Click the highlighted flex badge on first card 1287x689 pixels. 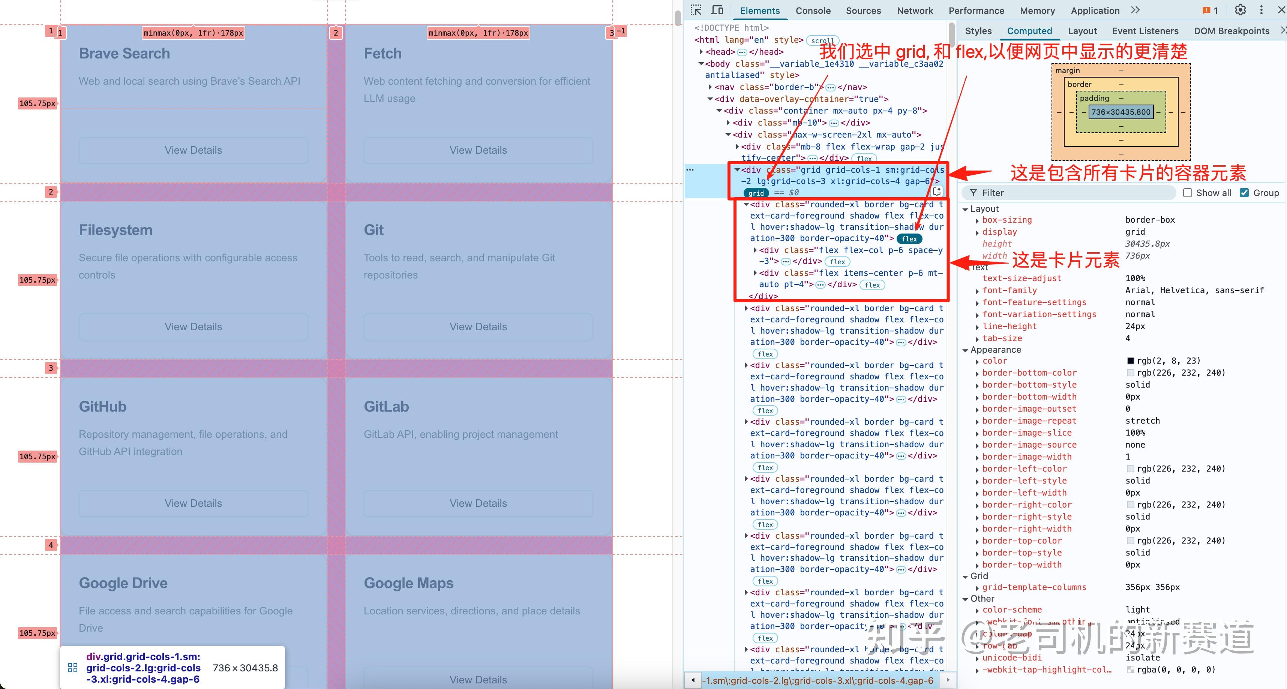pos(909,239)
